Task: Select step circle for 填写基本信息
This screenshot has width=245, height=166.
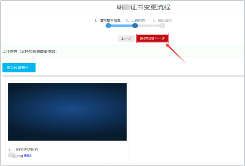Action: pos(108,25)
